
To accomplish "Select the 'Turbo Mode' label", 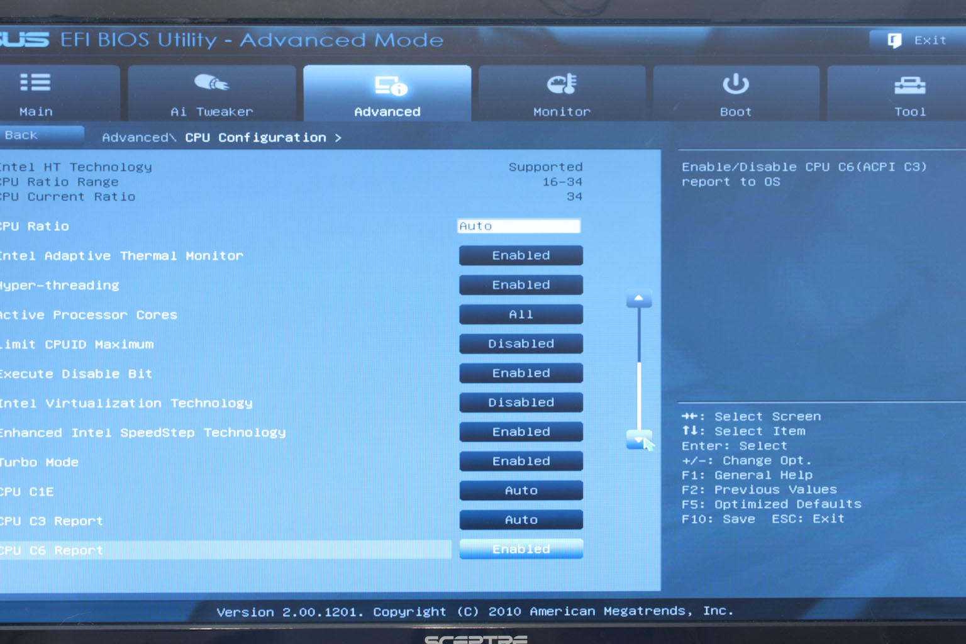I will [40, 462].
